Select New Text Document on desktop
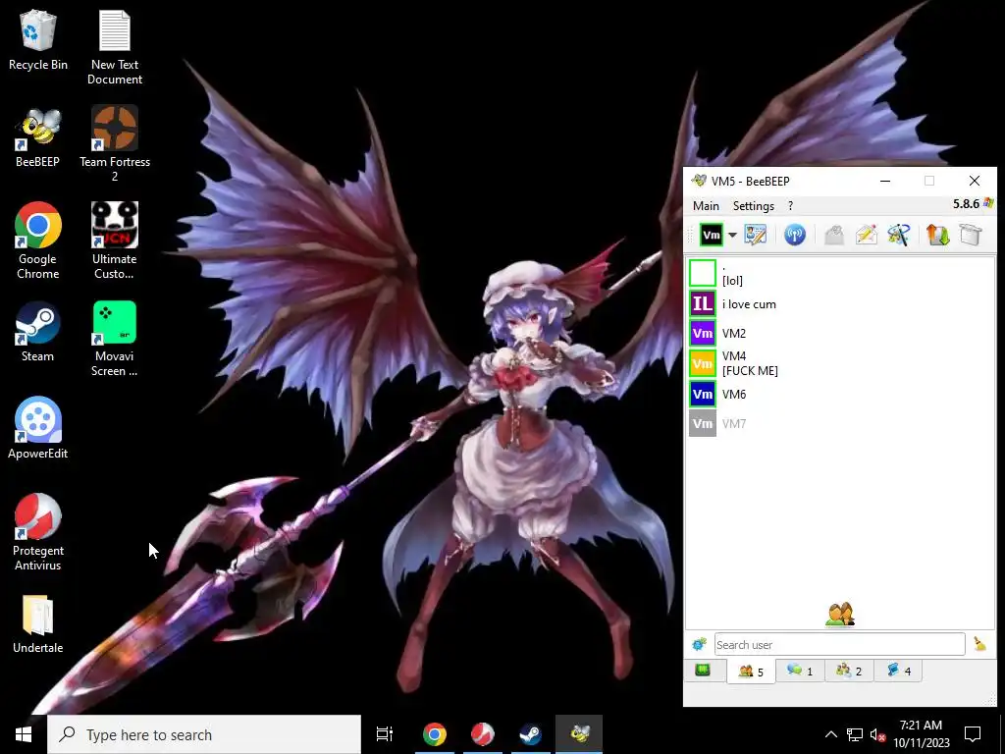 (115, 47)
